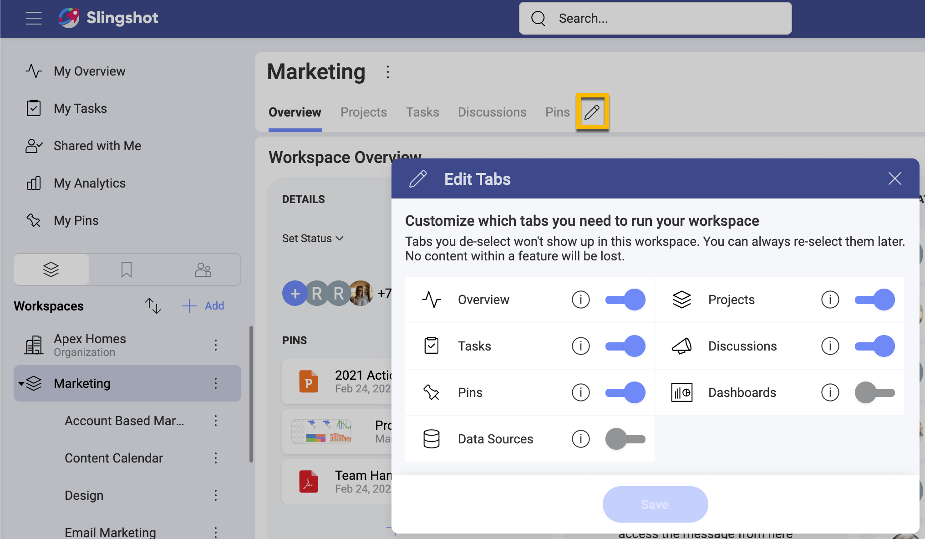Click the Slingshot logo
This screenshot has width=925, height=539.
click(x=108, y=18)
